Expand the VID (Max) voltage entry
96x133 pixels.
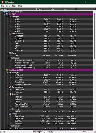(x=10, y=75)
